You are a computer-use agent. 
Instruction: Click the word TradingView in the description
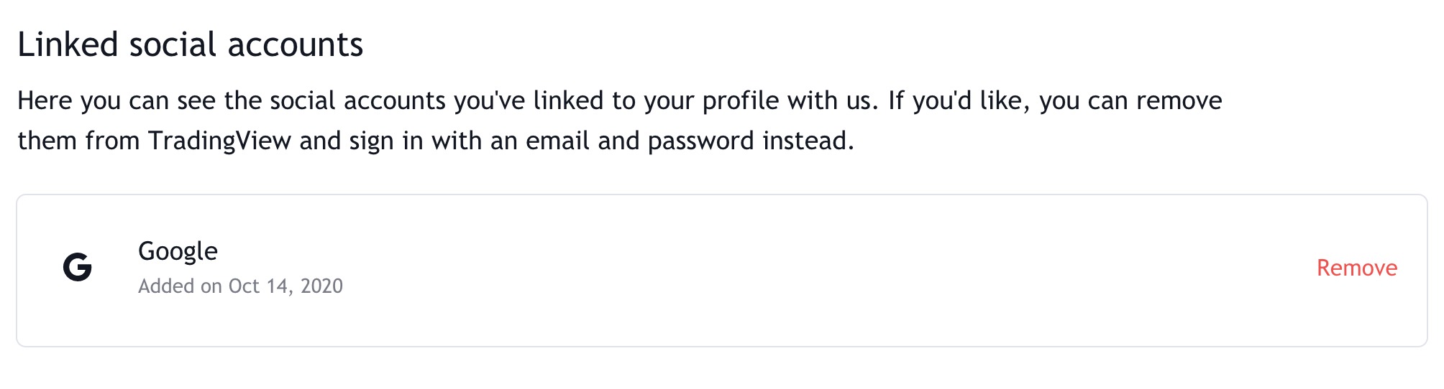coord(219,141)
